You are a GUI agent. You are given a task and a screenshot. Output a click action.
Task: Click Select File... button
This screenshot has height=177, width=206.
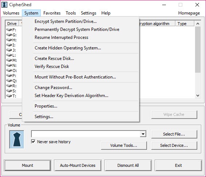[x=174, y=134]
